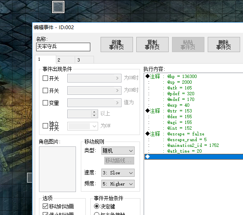Toggle the 移动时动画 checkbox
Screen dimensions: 243x215
[x=45, y=206]
